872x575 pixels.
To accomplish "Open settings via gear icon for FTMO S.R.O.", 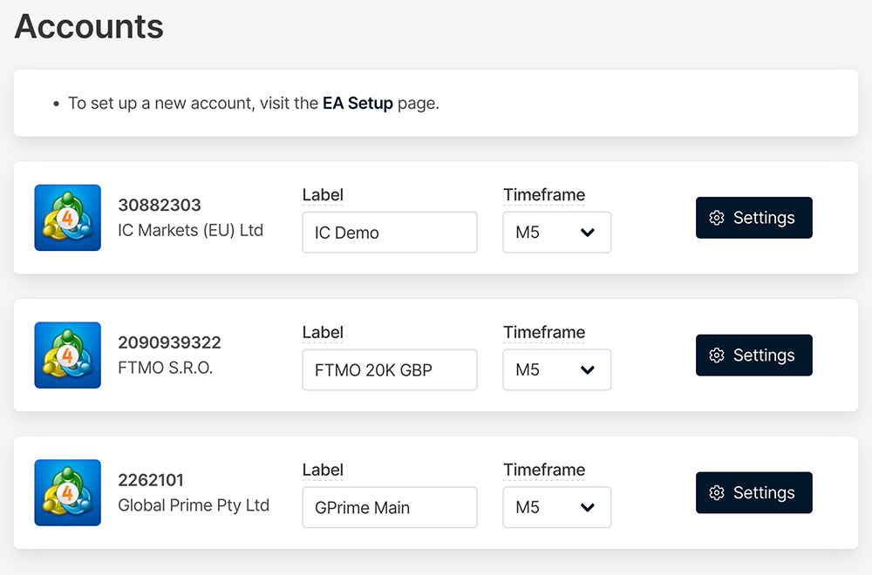I will pos(717,355).
